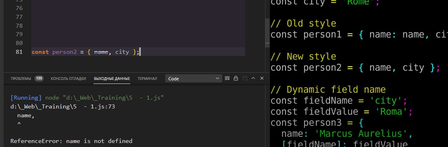Click the ReferenceError message in the output
448x147 pixels.
71,141
